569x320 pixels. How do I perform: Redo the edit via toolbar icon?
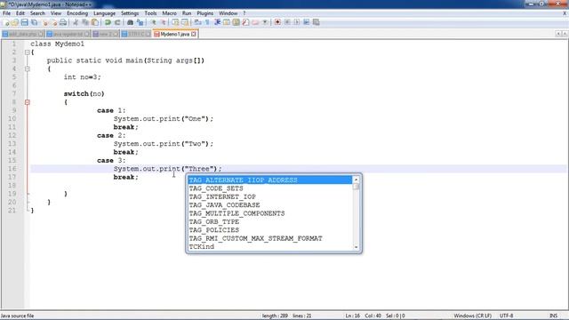[117, 22]
